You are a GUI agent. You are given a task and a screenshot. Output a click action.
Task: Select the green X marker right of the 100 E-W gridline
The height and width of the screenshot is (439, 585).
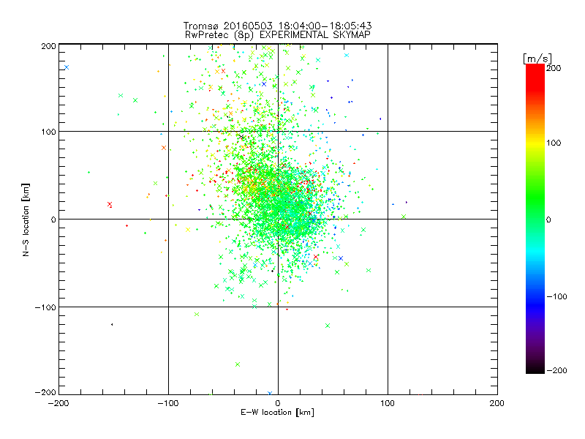click(404, 217)
